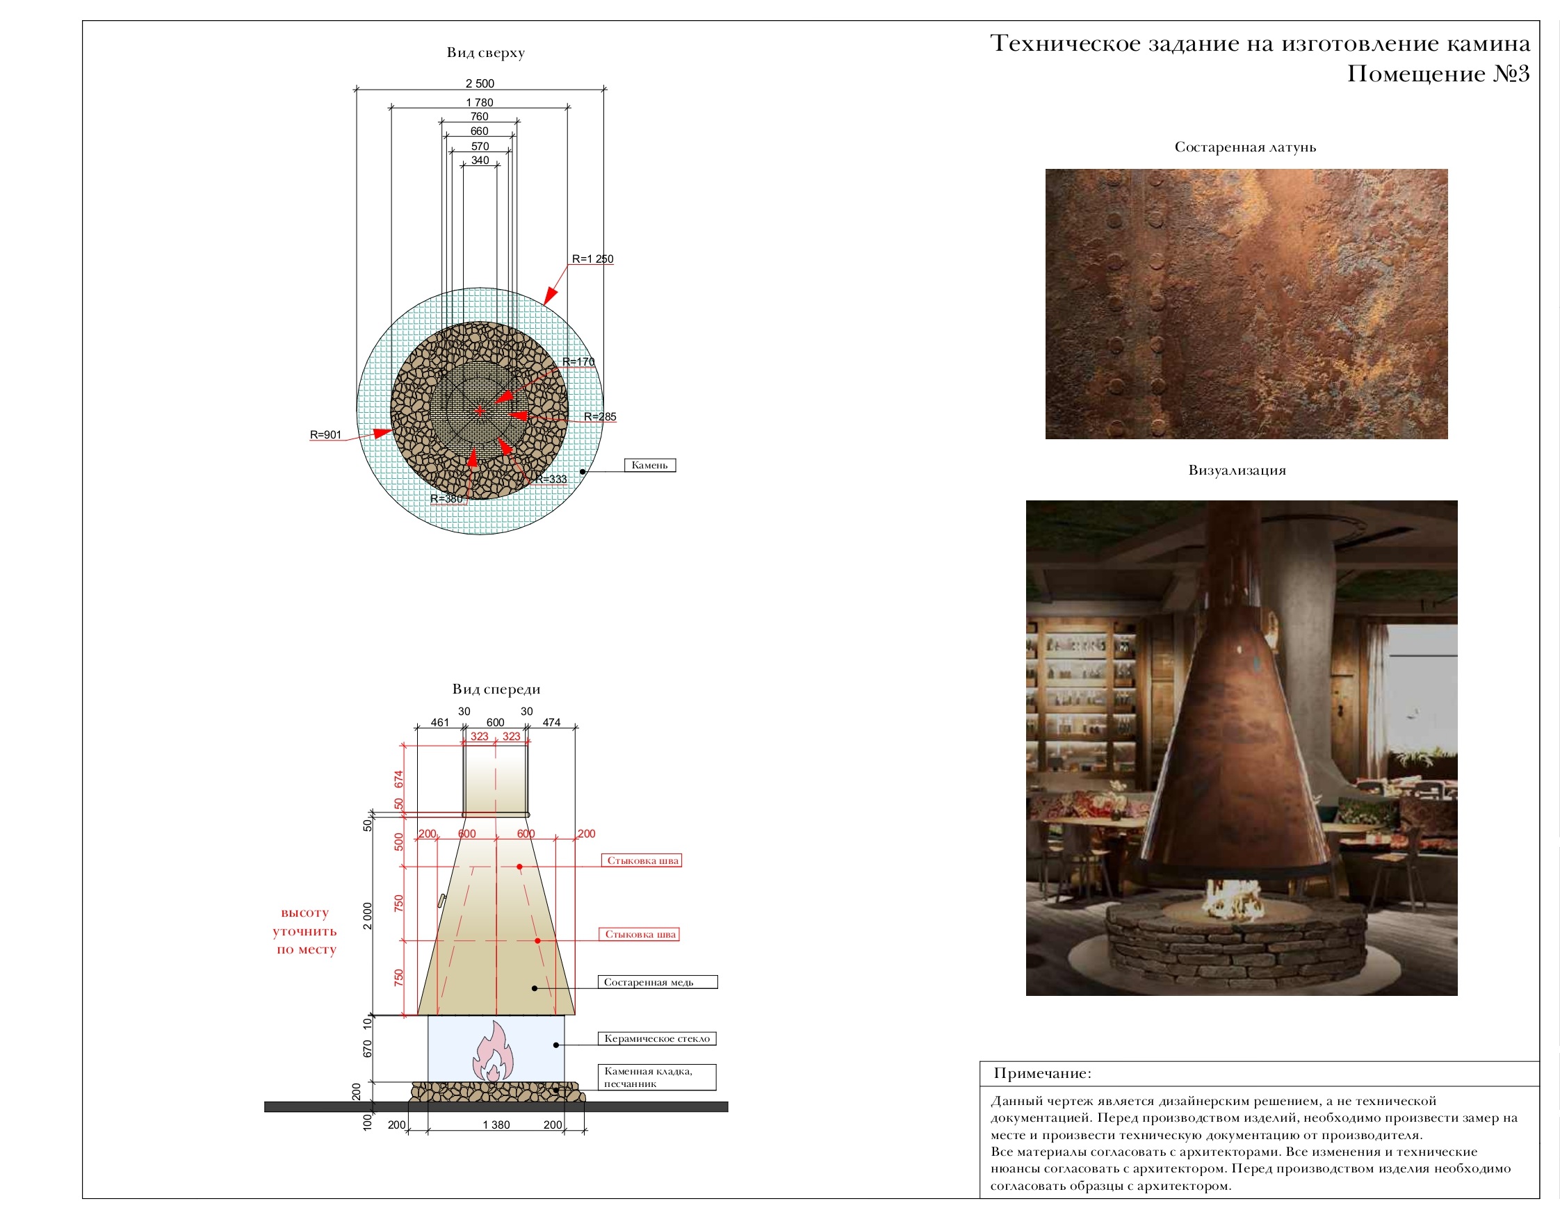Click the red 'высоту уточнить по месту' note
The height and width of the screenshot is (1219, 1560).
point(305,931)
